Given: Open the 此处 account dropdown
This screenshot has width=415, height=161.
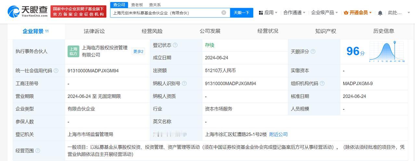Looking at the screenshot, I should pyautogui.click(x=399, y=13).
